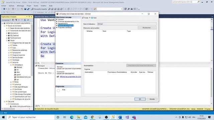The width and height of the screenshot is (214, 120).
Task: Click OK in the user dialog
Action: [x=140, y=99]
